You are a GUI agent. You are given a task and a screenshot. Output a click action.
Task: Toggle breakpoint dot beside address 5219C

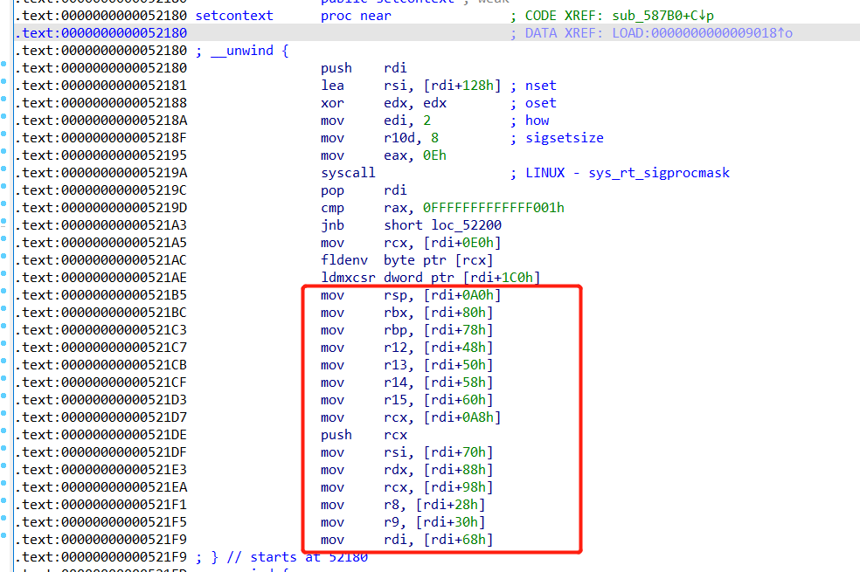pyautogui.click(x=3, y=186)
